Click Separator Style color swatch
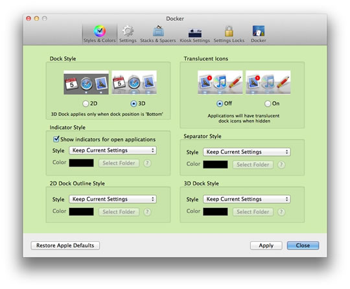350x289 pixels. [215, 165]
